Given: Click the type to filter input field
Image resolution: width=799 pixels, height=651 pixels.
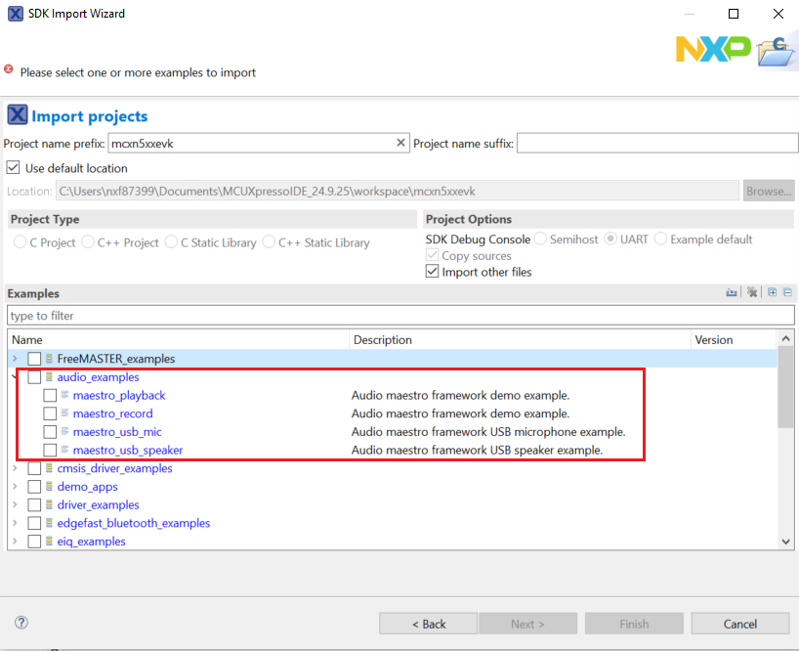Looking at the screenshot, I should 195,315.
